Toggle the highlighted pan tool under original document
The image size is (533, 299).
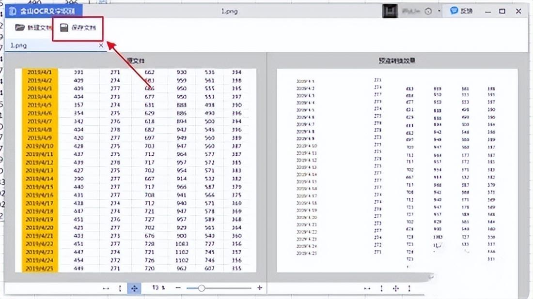pos(134,288)
